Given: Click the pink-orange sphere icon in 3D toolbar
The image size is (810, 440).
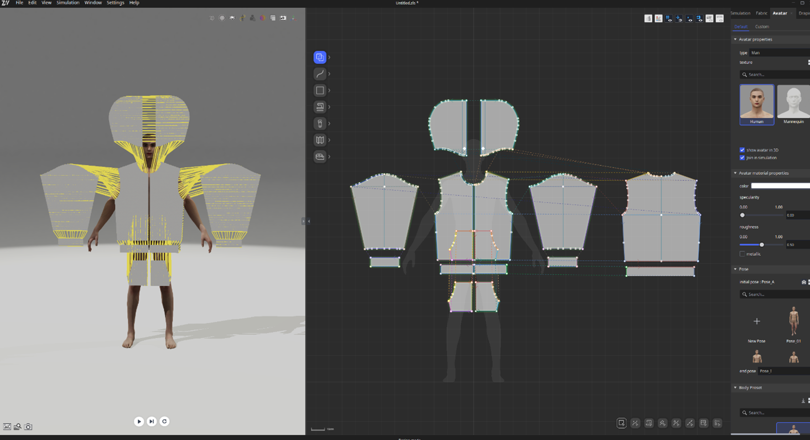Looking at the screenshot, I should [263, 18].
